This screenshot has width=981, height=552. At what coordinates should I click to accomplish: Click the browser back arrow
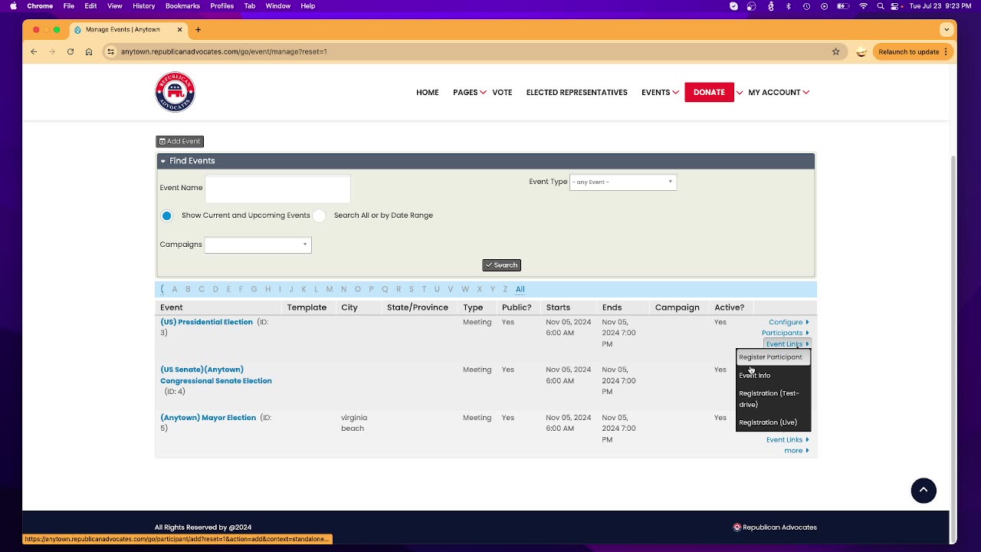tap(34, 51)
